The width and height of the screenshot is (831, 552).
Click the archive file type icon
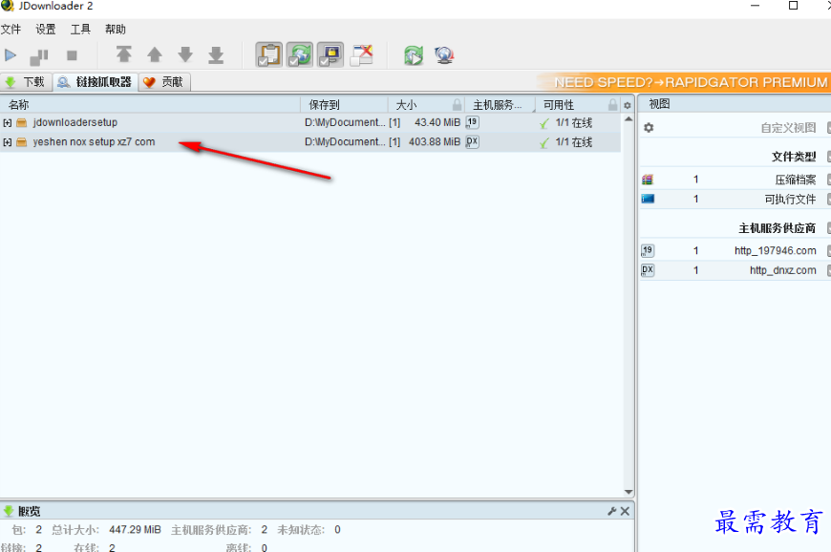648,180
